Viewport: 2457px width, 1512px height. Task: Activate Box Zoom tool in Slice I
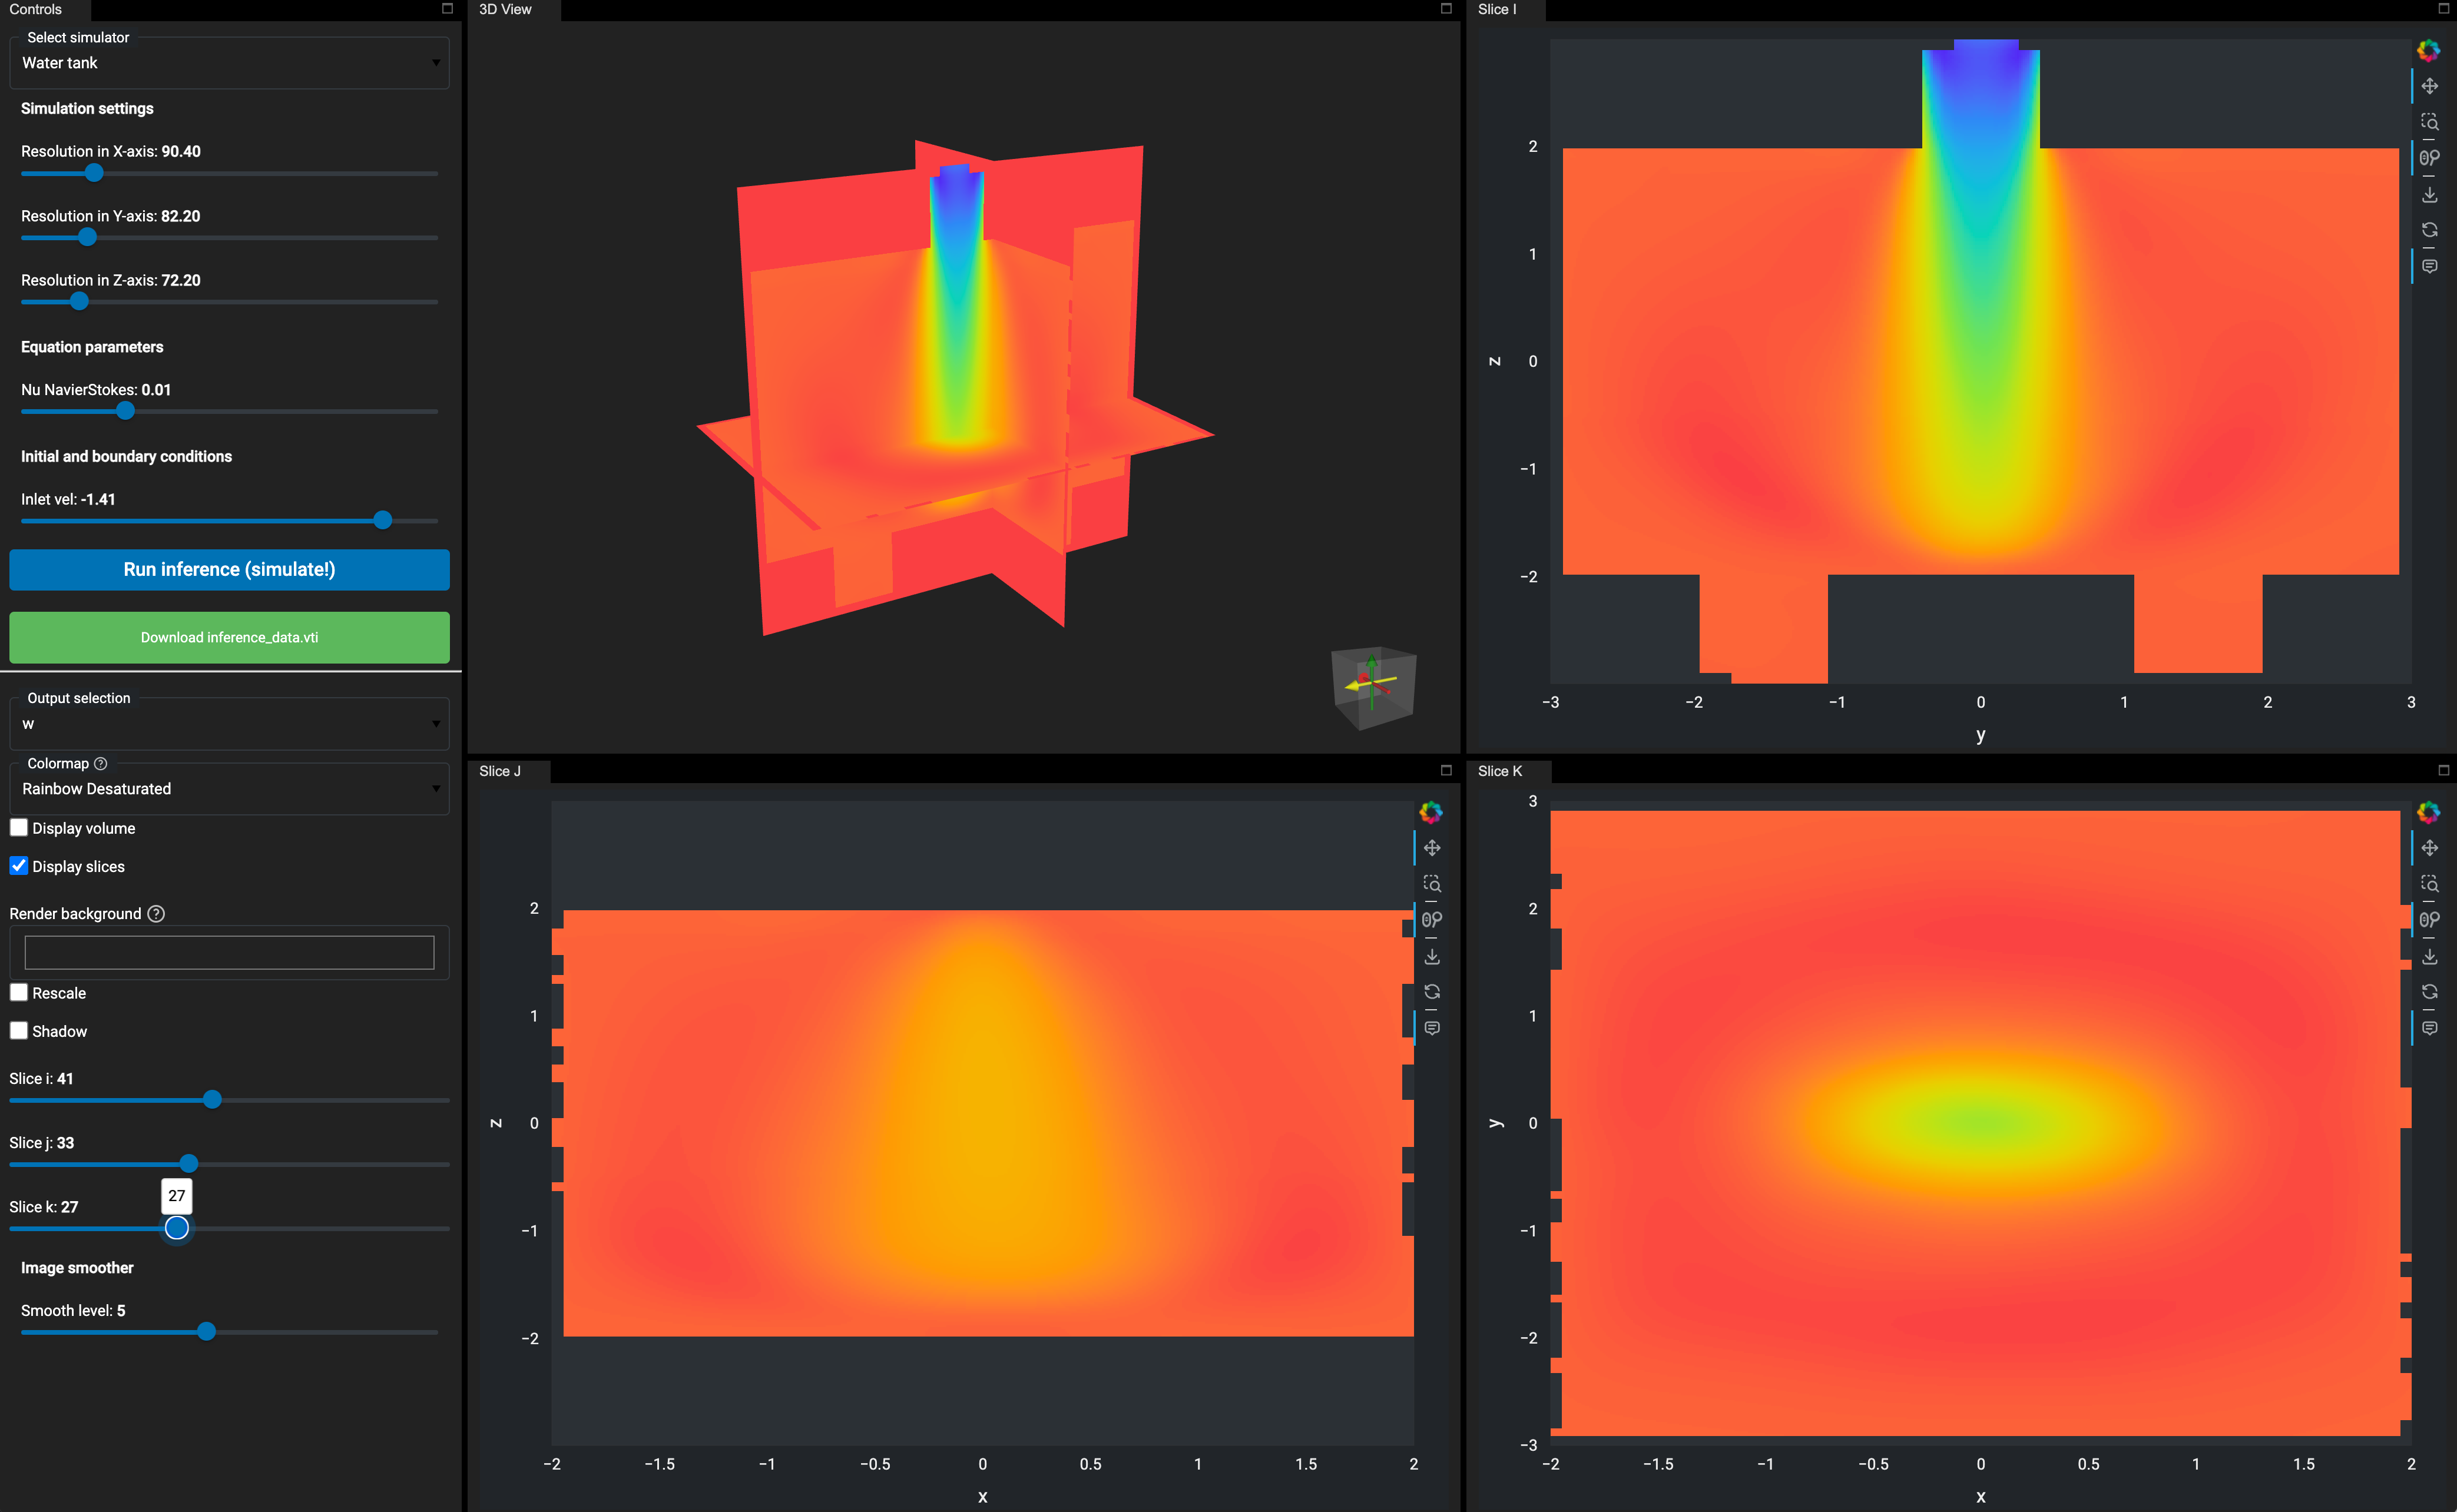tap(2429, 122)
